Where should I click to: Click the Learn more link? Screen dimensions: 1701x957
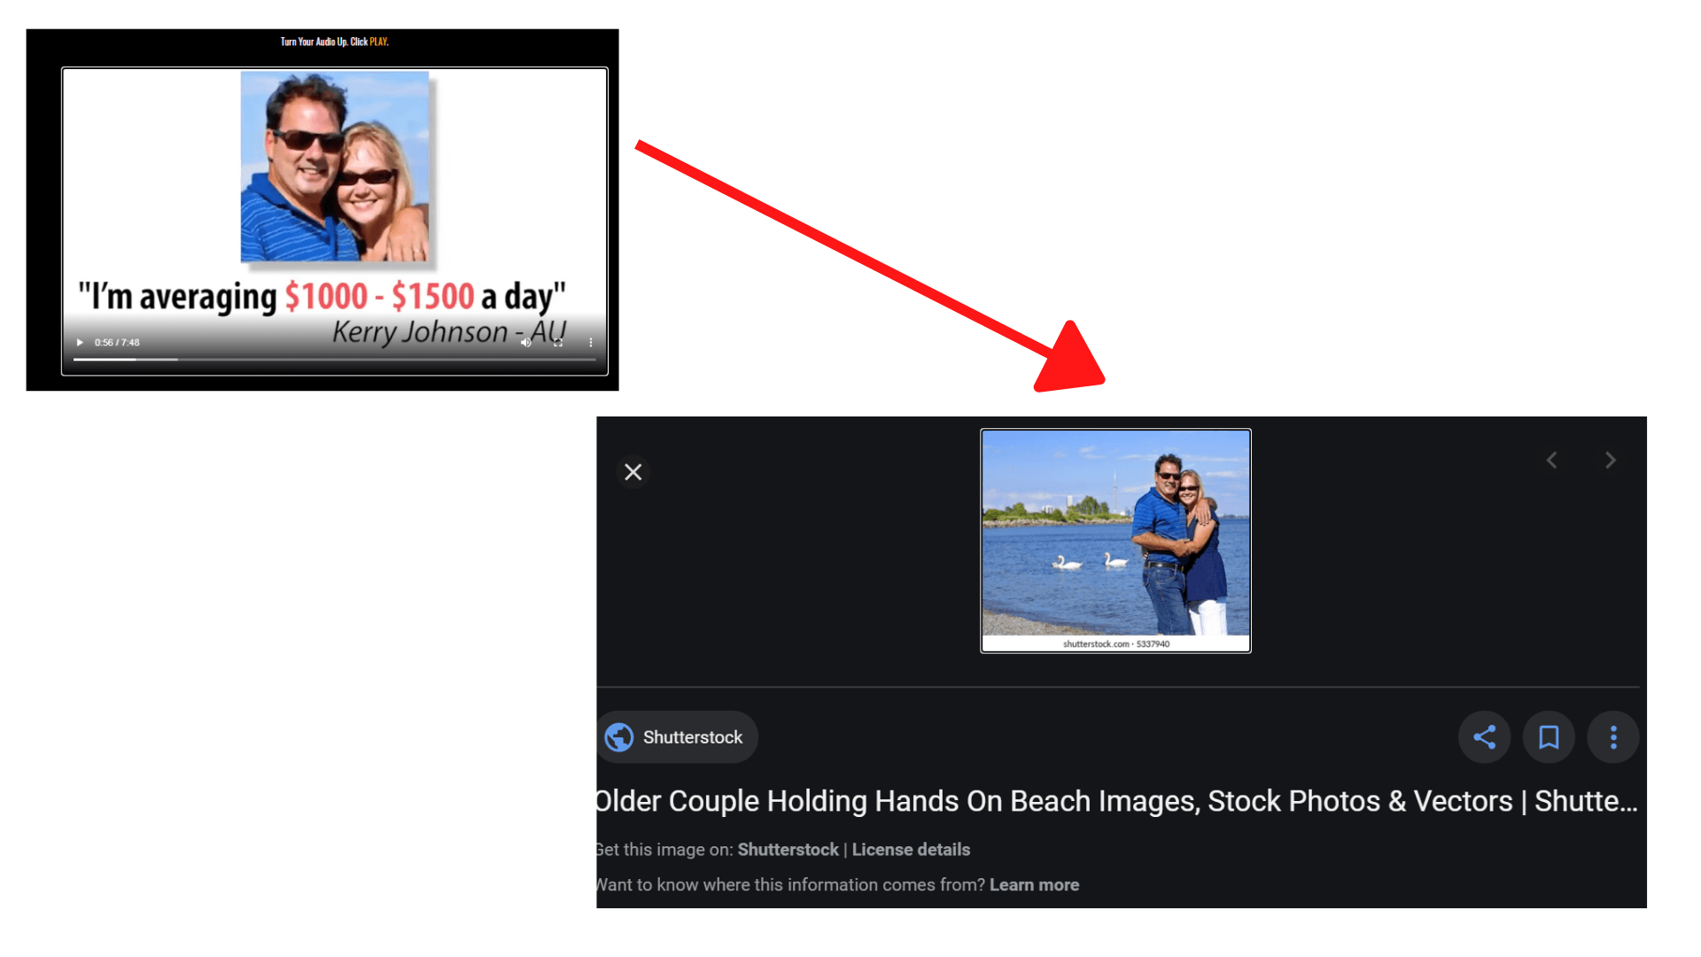pyautogui.click(x=1034, y=885)
